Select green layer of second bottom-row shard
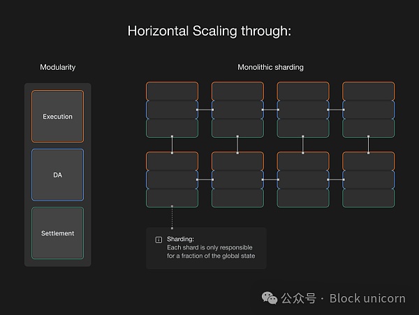Viewport: 419px width, 315px height. point(237,198)
